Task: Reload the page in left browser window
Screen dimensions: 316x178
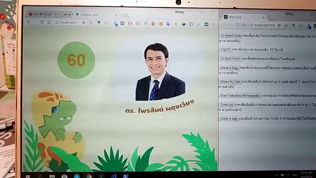Action: pyautogui.click(x=42, y=22)
